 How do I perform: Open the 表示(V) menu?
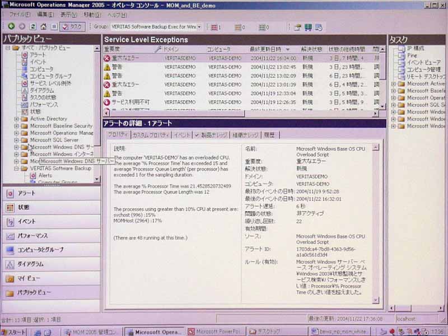point(68,15)
